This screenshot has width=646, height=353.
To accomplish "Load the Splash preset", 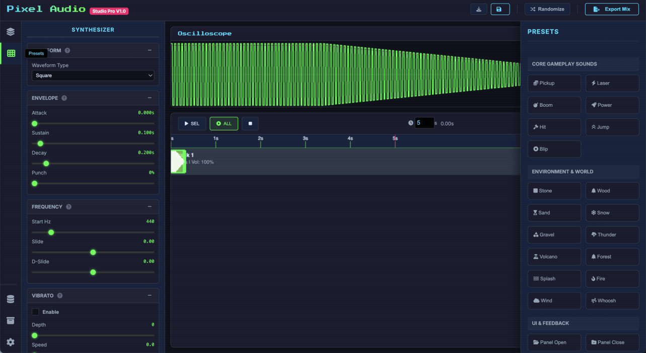I will pos(554,278).
